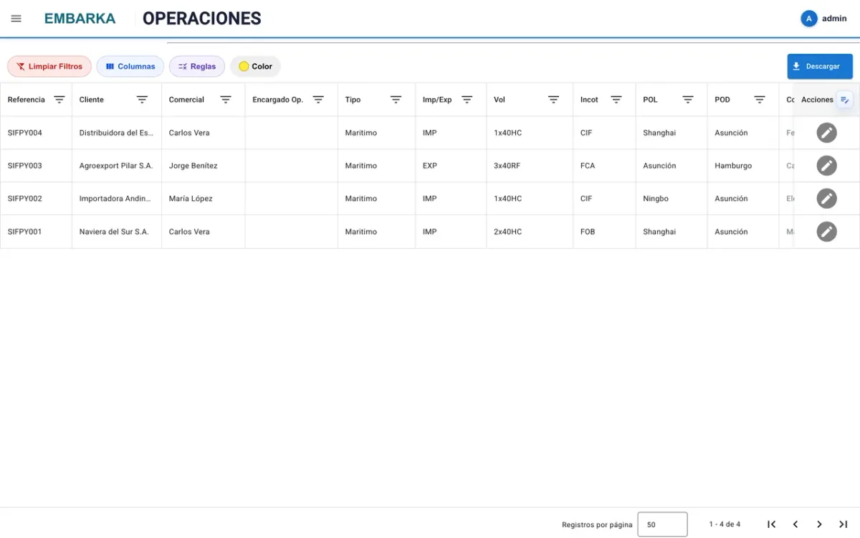The height and width of the screenshot is (538, 860).
Task: Open filter for POD column
Action: click(x=760, y=100)
